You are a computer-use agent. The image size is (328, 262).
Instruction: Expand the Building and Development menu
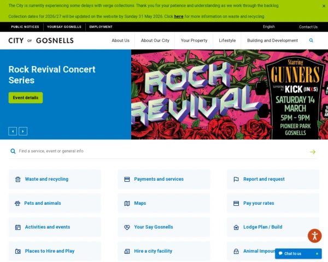pos(272,40)
